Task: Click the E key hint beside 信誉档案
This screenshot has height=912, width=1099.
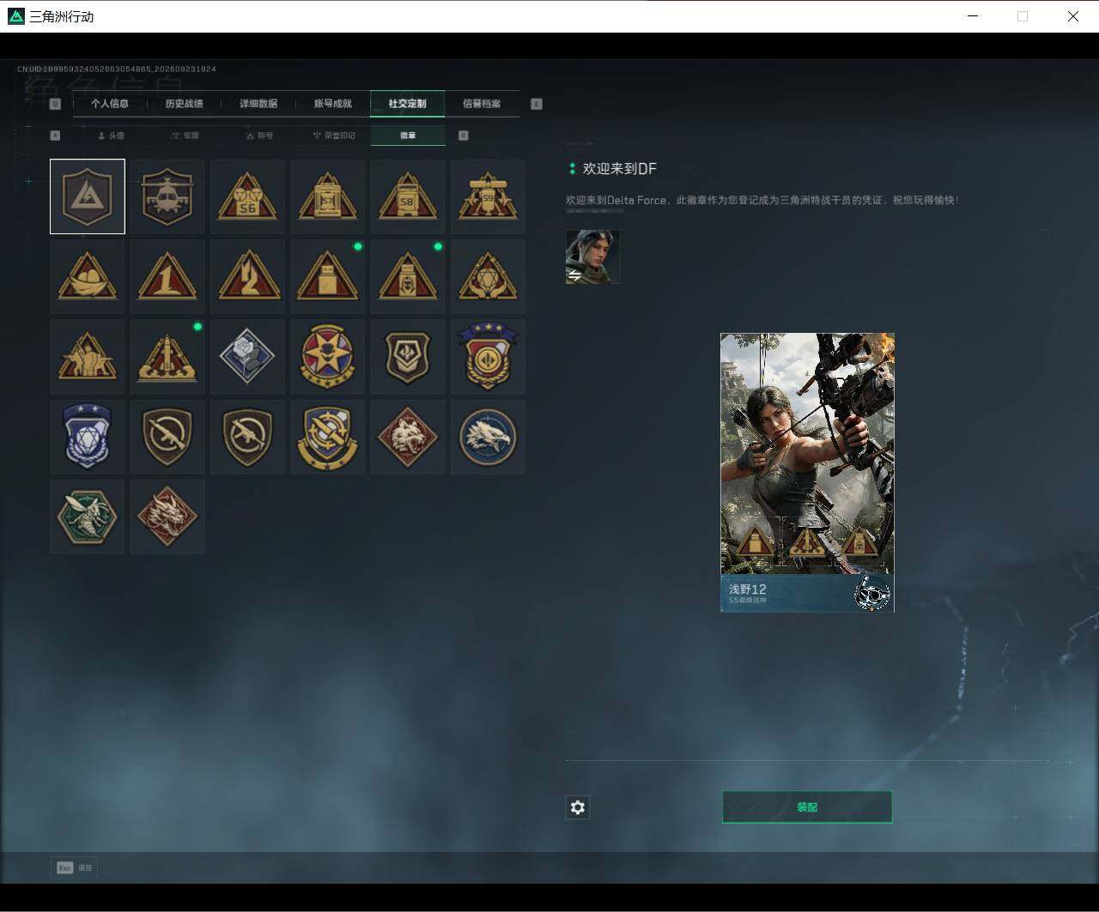Action: (537, 104)
